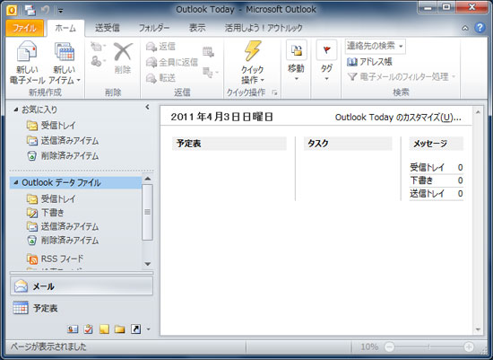Switch to the ホーム tab
This screenshot has width=493, height=360.
(x=65, y=29)
